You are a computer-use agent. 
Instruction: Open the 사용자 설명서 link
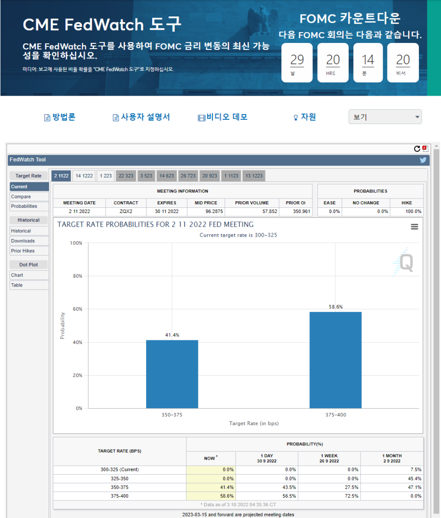pyautogui.click(x=145, y=117)
